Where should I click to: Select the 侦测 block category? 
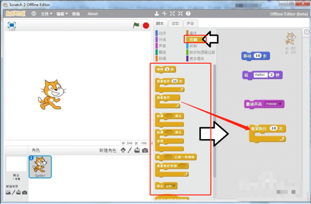(x=191, y=46)
